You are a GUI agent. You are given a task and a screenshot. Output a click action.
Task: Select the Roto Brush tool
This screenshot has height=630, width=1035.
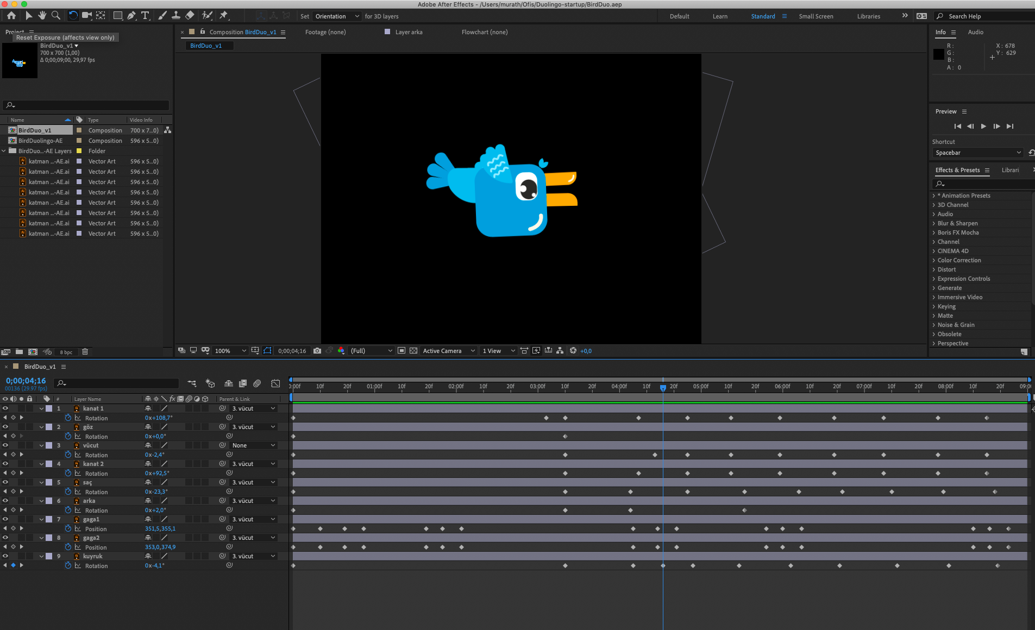point(207,16)
